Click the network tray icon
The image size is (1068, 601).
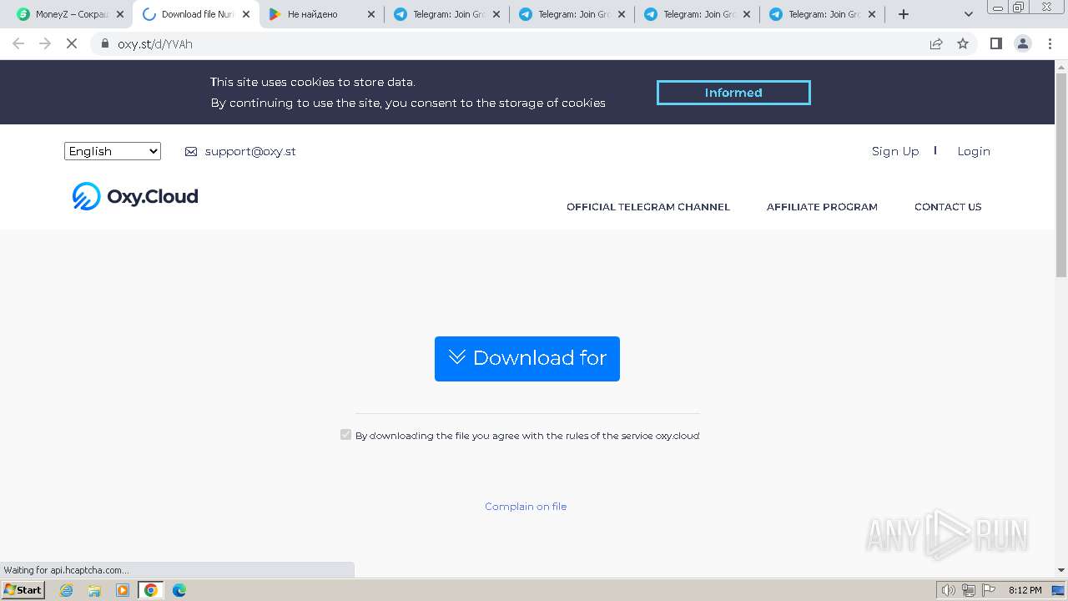coord(969,590)
